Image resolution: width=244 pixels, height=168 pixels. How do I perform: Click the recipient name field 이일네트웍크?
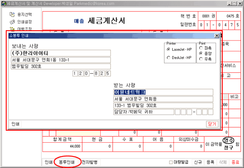tap(163, 92)
